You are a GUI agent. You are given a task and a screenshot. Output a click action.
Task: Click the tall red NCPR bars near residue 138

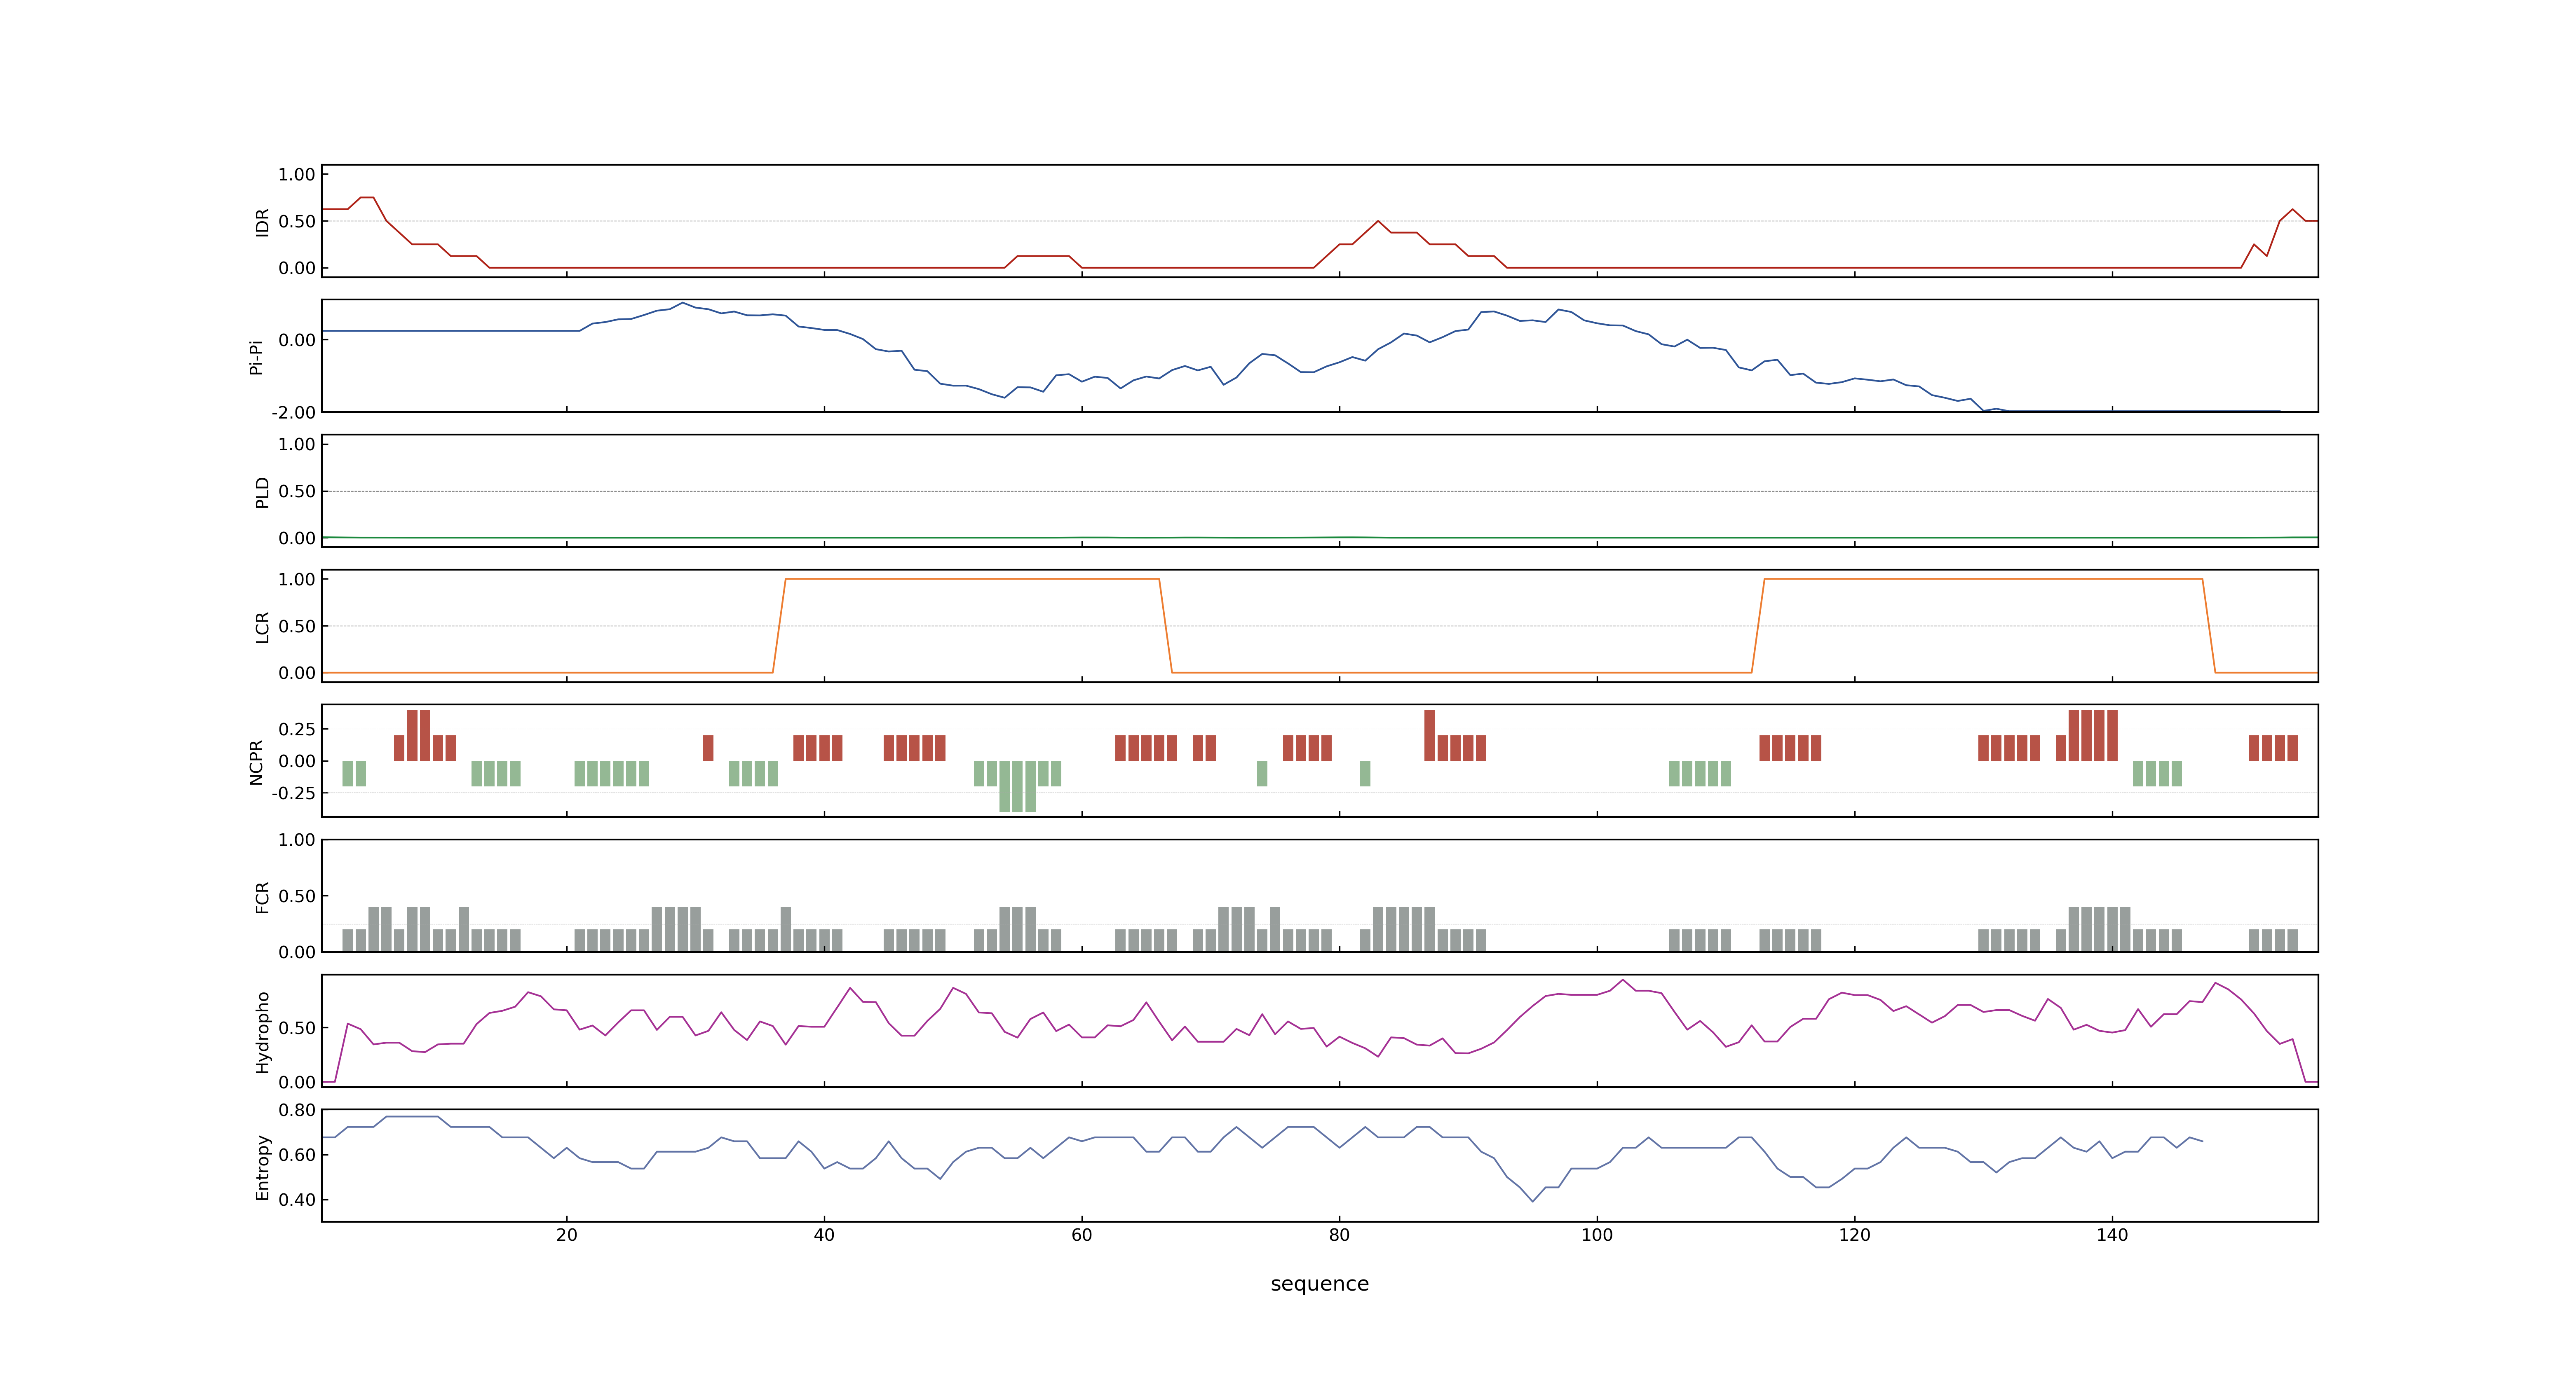[x=2093, y=735]
